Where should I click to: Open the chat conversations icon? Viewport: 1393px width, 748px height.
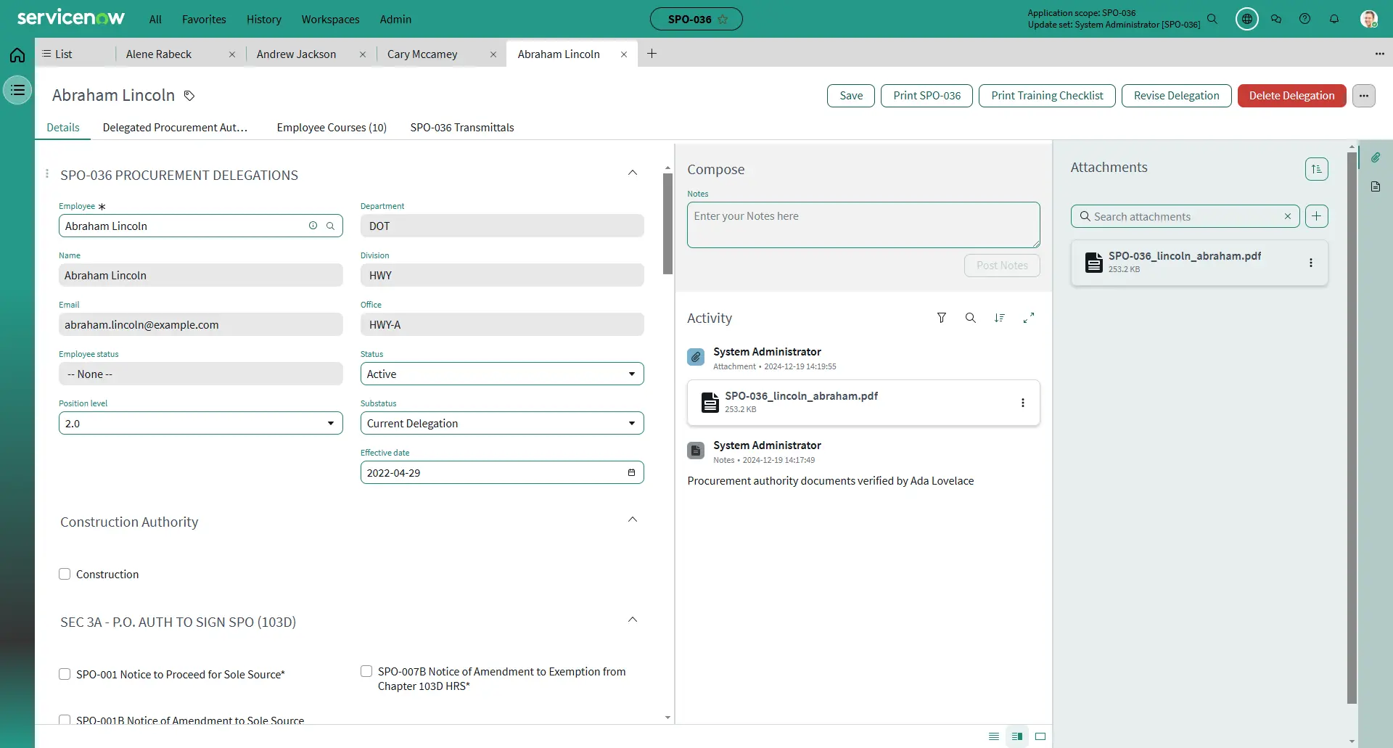point(1276,19)
